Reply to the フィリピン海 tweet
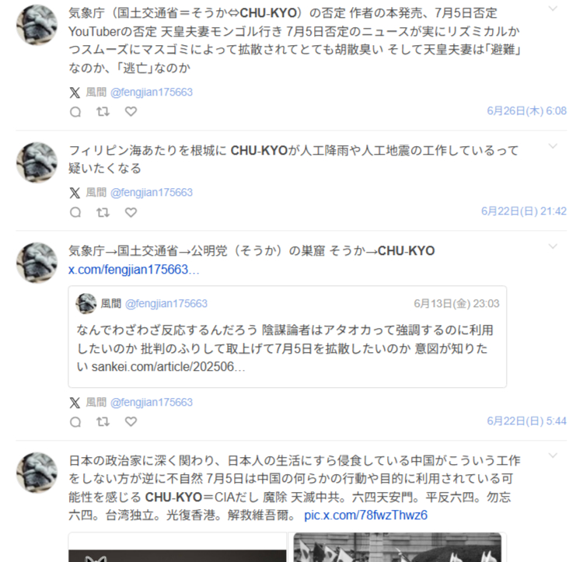Viewport: 569px width, 562px height. [75, 212]
